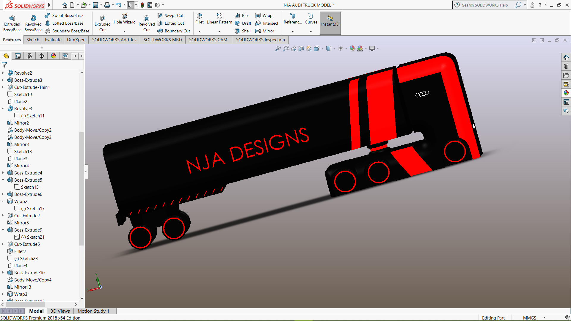
Task: Open the Linear Pattern dropdown arrow
Action: coord(219,31)
